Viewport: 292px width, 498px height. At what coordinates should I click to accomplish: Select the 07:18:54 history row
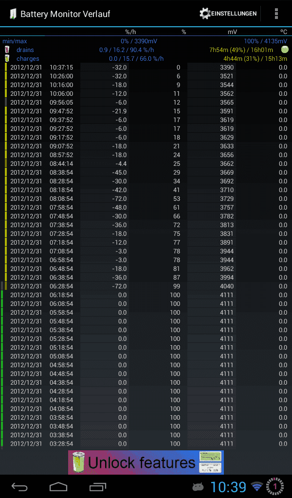click(x=146, y=242)
